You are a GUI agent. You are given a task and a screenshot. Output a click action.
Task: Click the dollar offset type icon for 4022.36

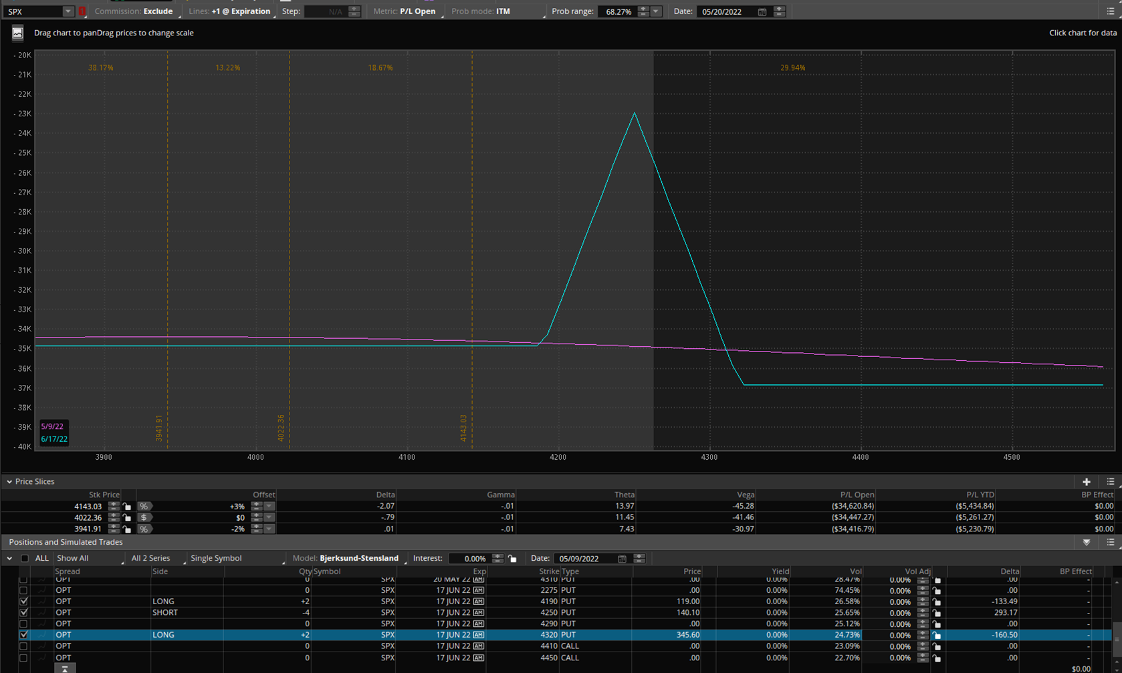coord(144,518)
